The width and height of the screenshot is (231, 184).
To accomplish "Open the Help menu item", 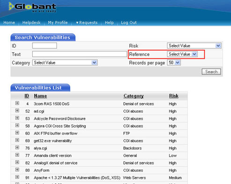I will 109,23.
